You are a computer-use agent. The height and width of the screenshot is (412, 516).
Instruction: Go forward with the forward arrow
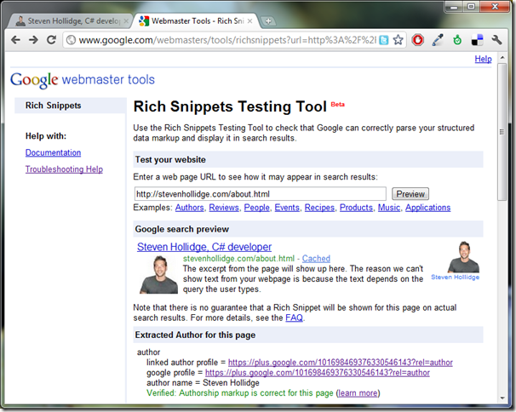point(33,40)
